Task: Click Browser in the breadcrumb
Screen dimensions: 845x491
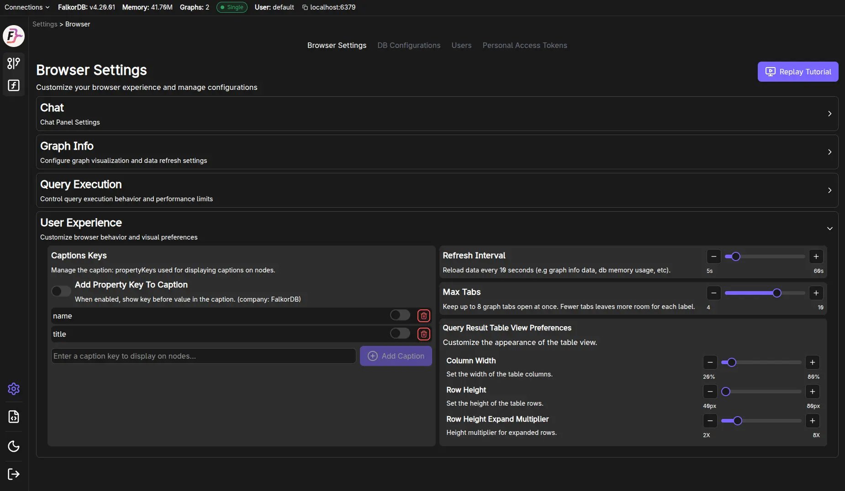Action: coord(78,24)
